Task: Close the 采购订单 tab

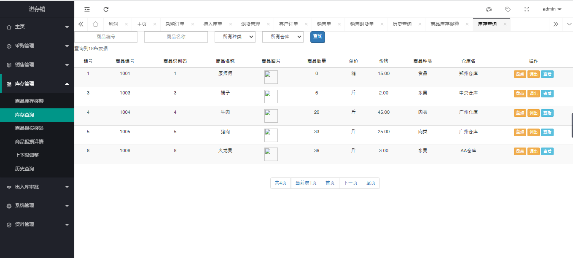Action: 193,24
